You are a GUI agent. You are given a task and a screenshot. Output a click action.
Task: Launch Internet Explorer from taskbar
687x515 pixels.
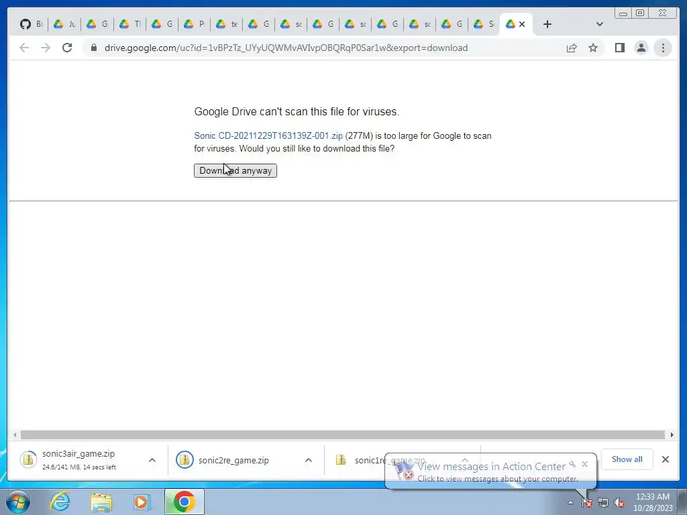pos(60,502)
